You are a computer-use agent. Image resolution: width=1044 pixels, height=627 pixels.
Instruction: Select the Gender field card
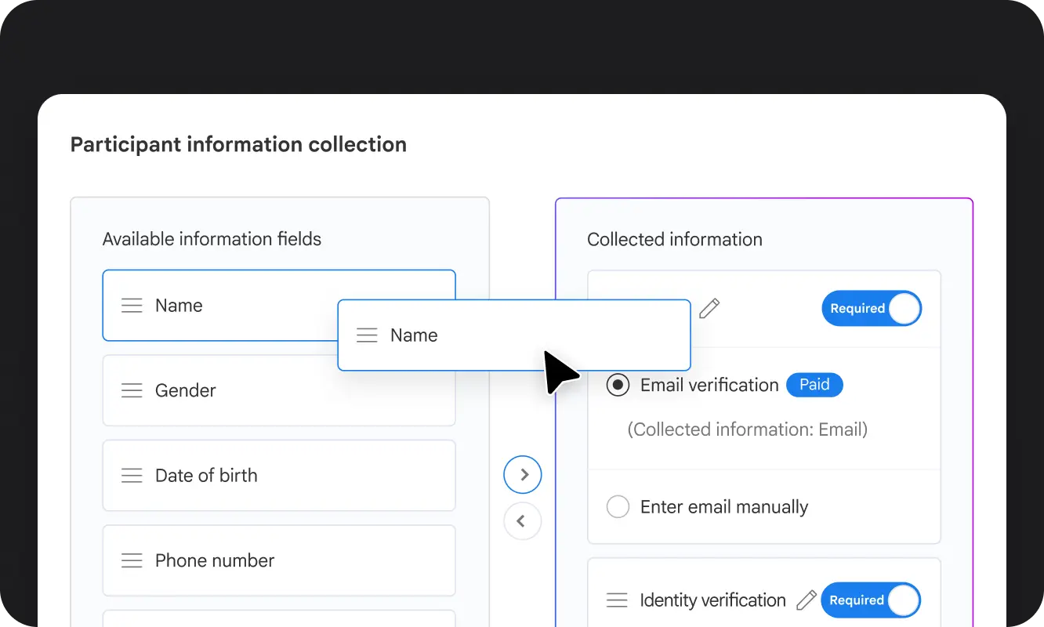pyautogui.click(x=279, y=390)
